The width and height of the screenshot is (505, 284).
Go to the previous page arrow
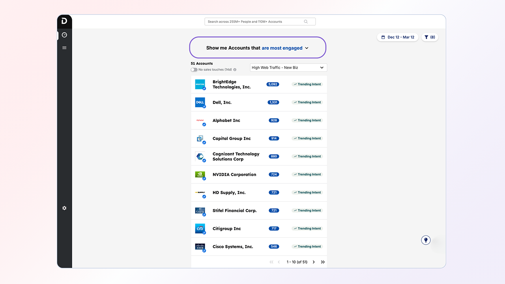pyautogui.click(x=279, y=262)
